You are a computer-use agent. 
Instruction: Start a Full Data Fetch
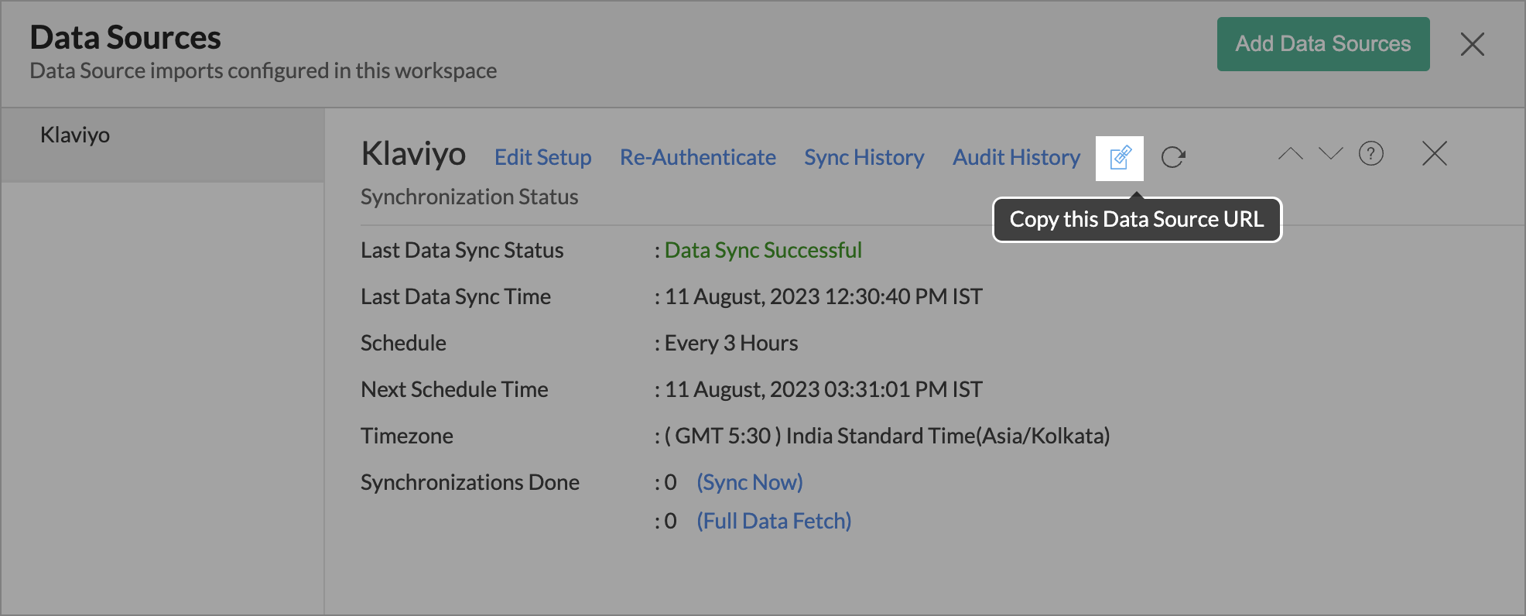coord(773,522)
